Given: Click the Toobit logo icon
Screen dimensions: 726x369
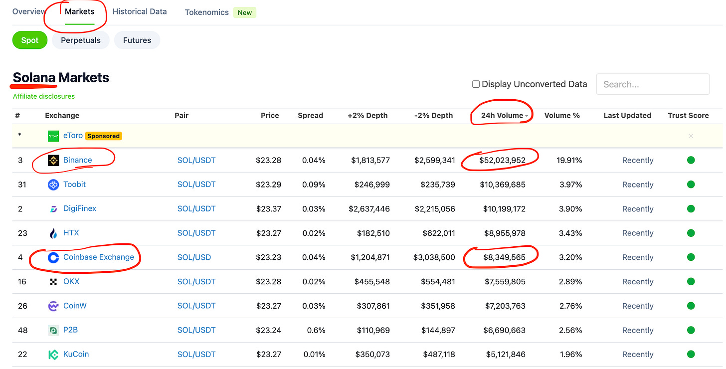Looking at the screenshot, I should tap(53, 185).
